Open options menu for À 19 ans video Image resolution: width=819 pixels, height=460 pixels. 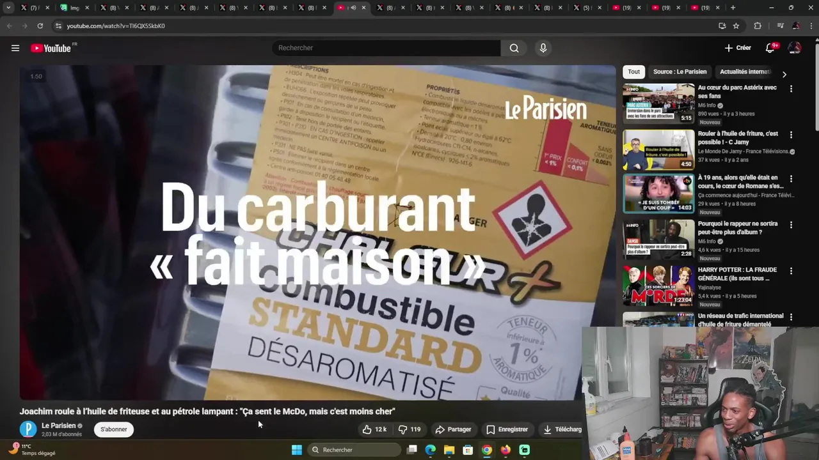pyautogui.click(x=791, y=179)
